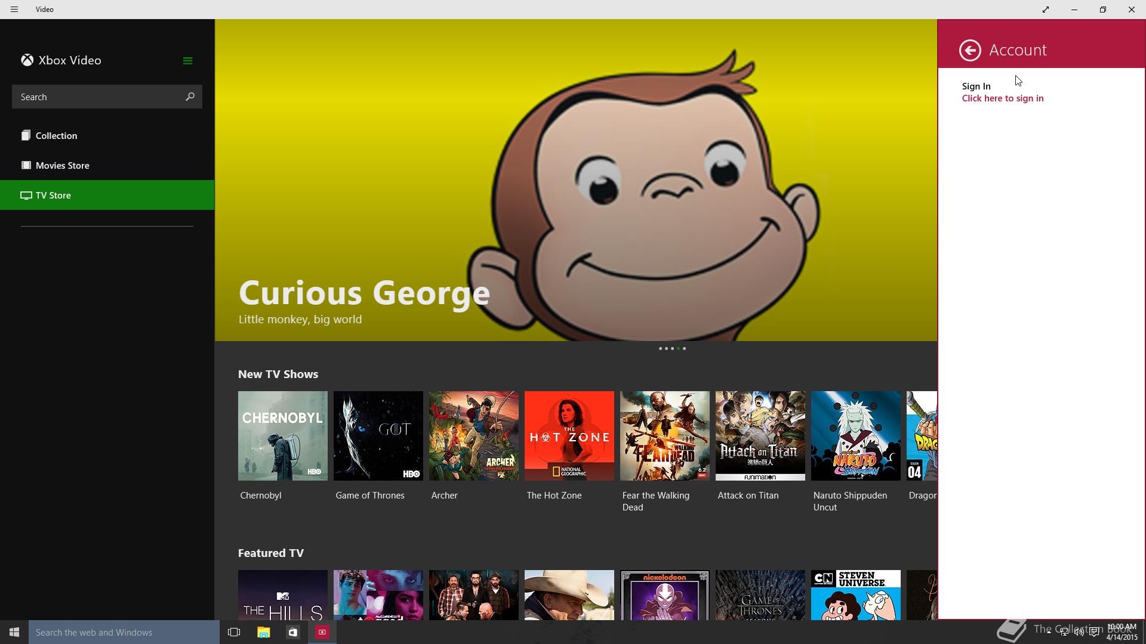Open the Collection section
This screenshot has height=644, width=1146.
click(107, 135)
